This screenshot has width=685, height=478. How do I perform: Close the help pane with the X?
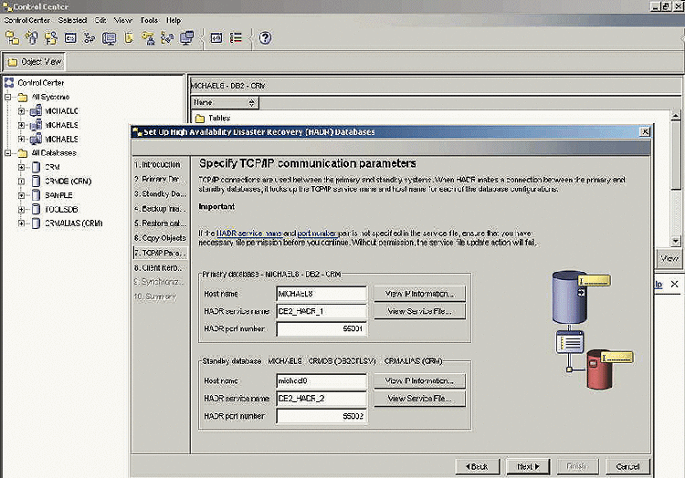tap(674, 285)
